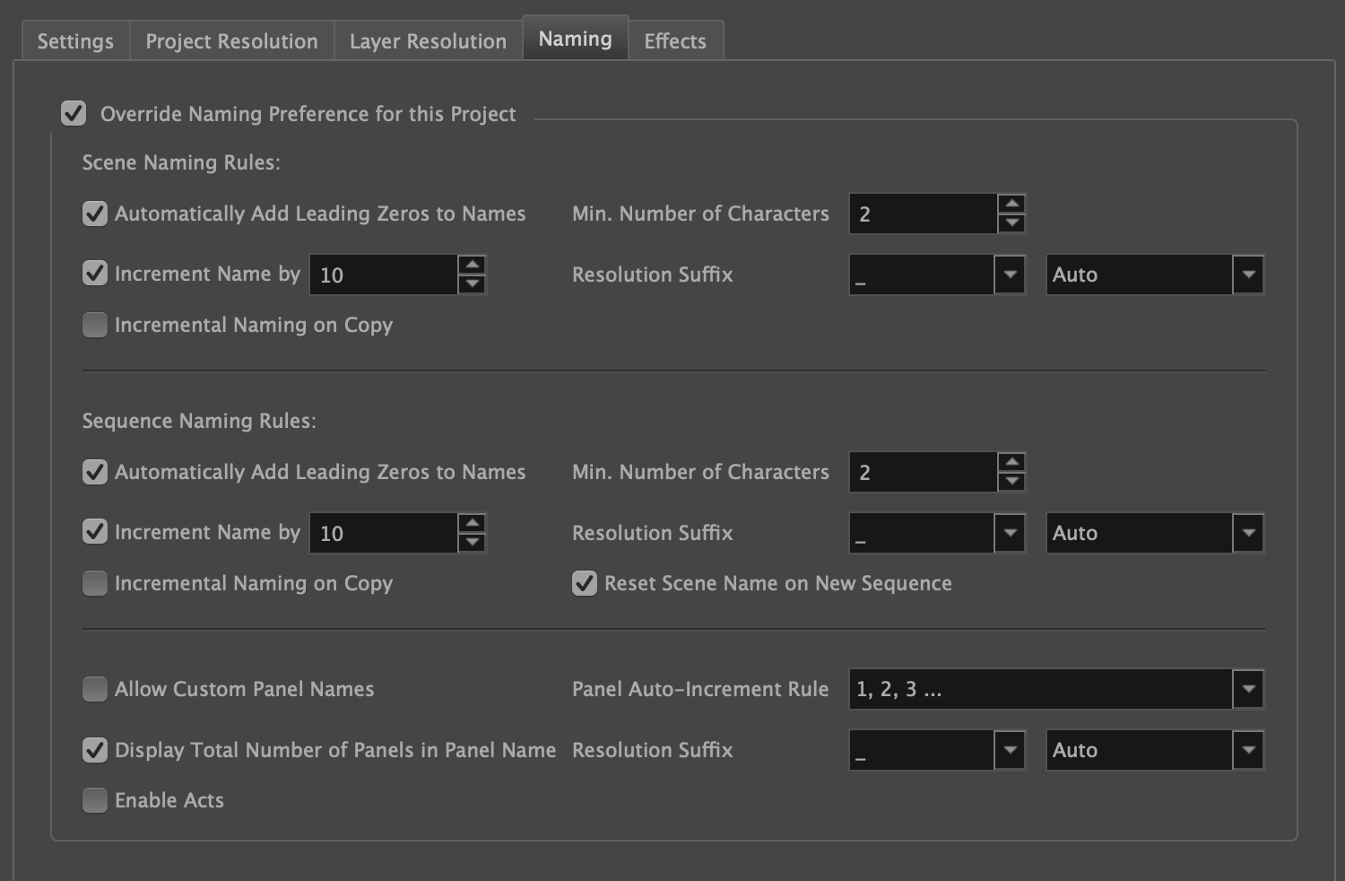Disable Override Naming Preference for this Project
Screen dimensions: 1345x881
click(74, 114)
